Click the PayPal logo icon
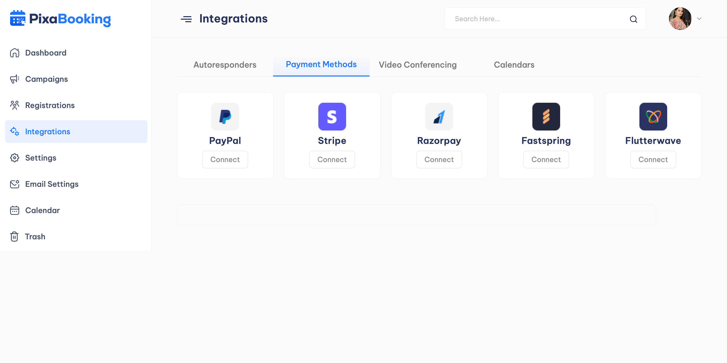Screen dimensions: 727x363 [225, 117]
